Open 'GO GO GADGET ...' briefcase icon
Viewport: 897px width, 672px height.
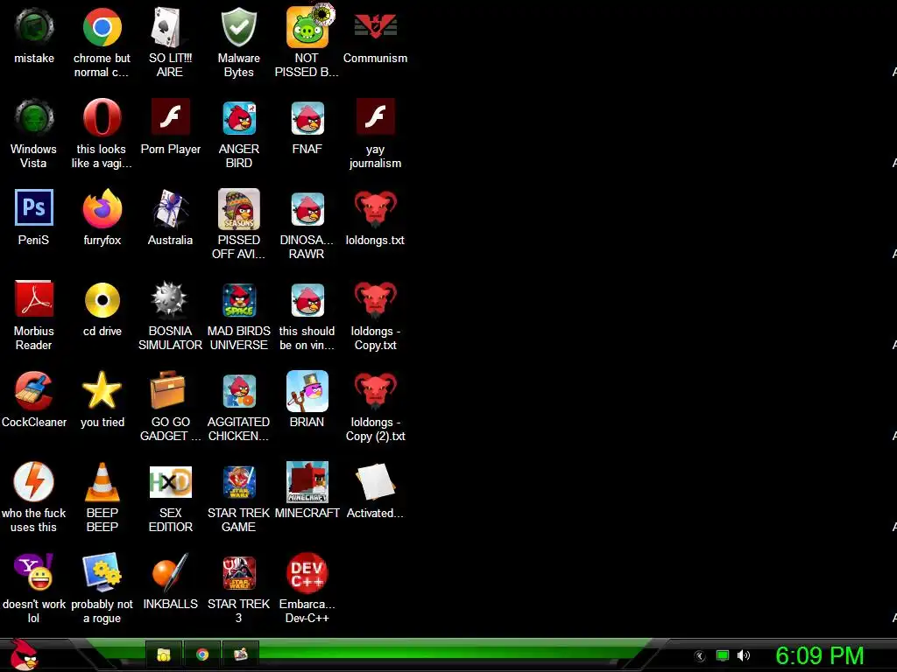(167, 391)
